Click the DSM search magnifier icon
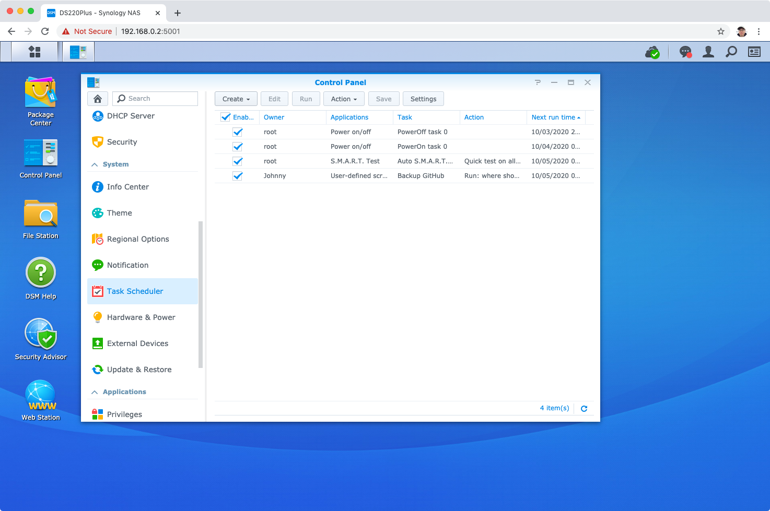Image resolution: width=770 pixels, height=511 pixels. coord(731,52)
